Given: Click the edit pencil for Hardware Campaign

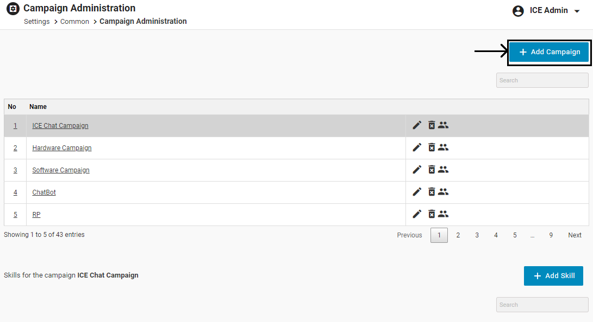Looking at the screenshot, I should pyautogui.click(x=417, y=147).
